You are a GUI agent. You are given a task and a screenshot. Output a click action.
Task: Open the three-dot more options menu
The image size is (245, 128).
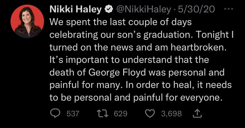pyautogui.click(x=229, y=9)
